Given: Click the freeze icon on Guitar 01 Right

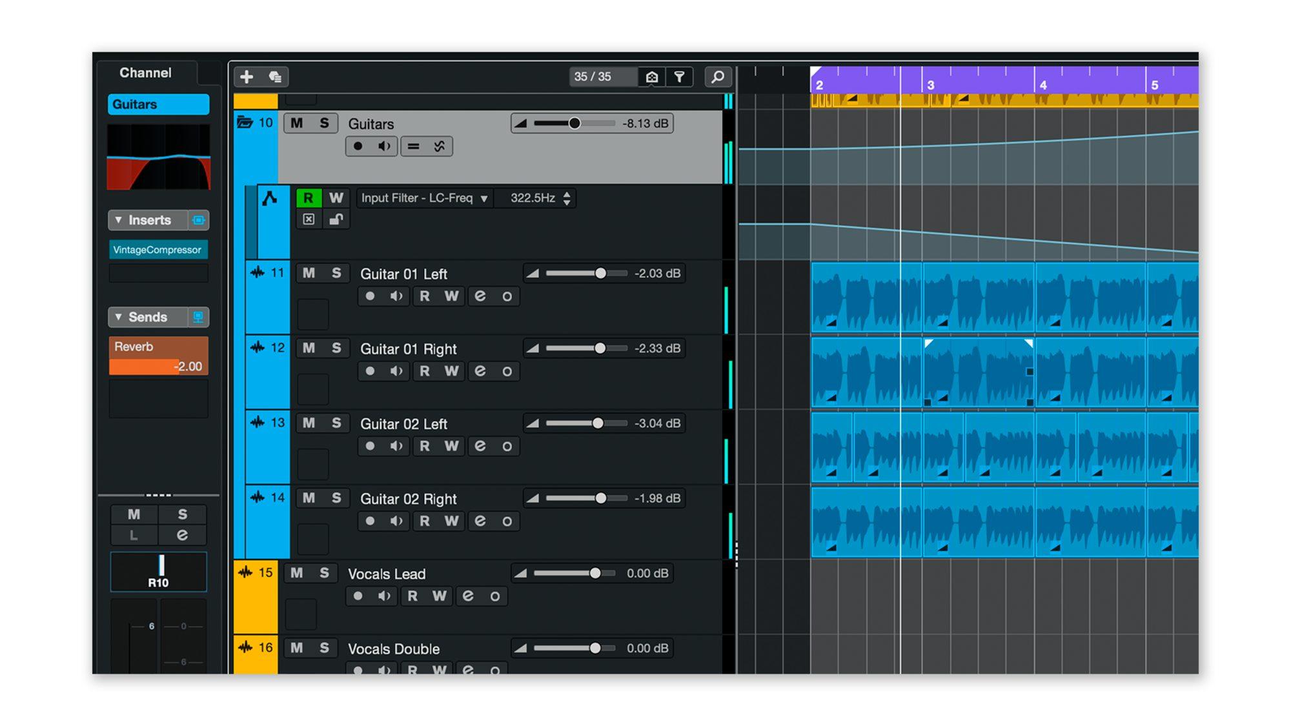Looking at the screenshot, I should coord(507,371).
